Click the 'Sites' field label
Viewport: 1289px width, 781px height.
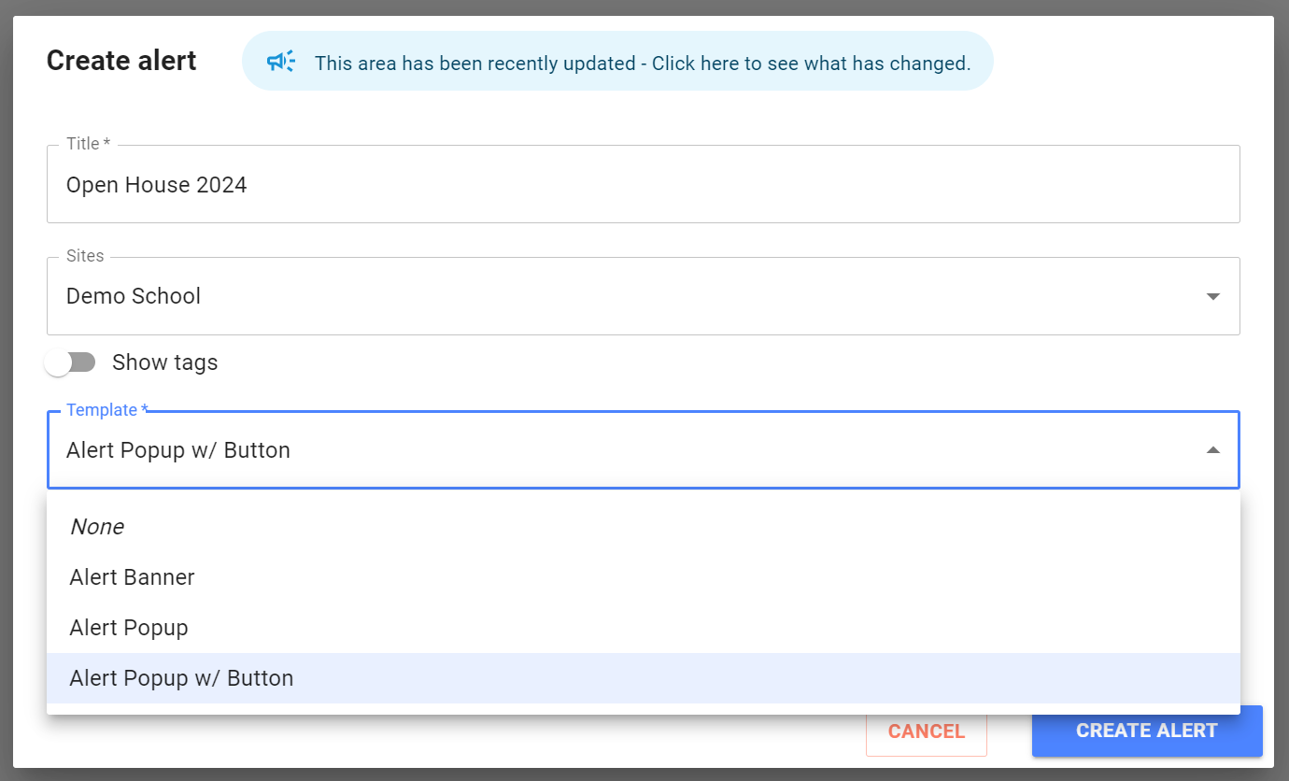coord(85,256)
